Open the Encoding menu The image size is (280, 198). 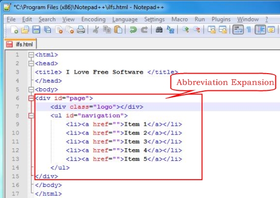pos(93,19)
